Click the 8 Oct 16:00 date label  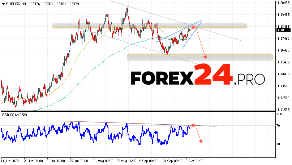194,161
